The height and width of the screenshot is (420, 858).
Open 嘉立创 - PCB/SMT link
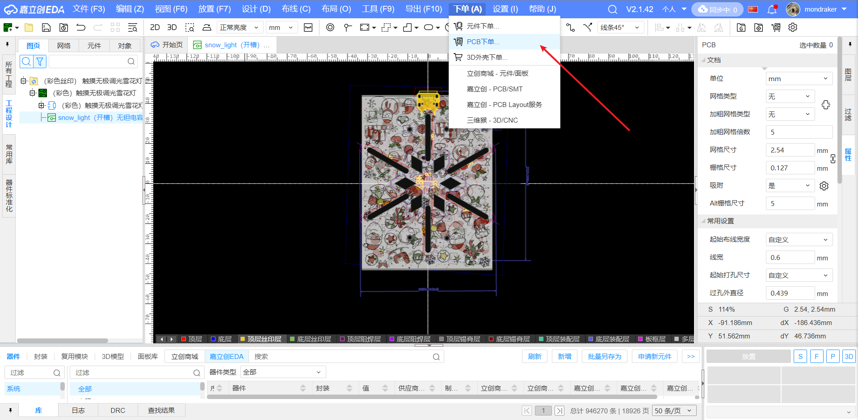click(x=495, y=89)
